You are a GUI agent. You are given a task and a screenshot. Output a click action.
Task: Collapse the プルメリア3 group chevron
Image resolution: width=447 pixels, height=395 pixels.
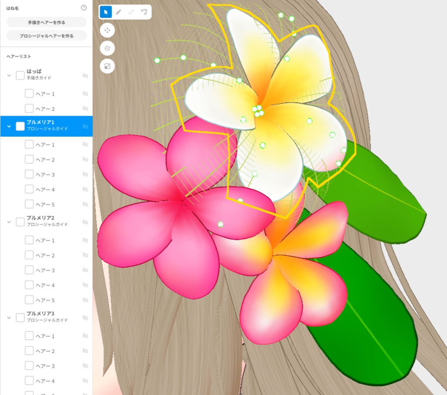9,317
